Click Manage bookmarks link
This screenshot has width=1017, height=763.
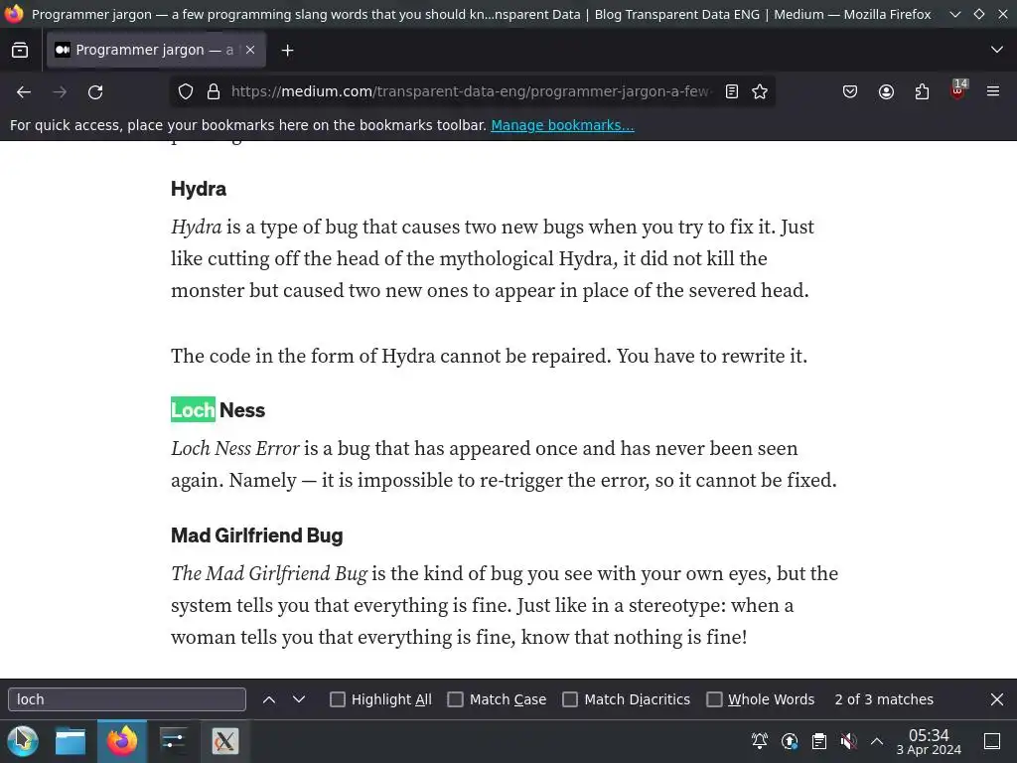tap(562, 125)
